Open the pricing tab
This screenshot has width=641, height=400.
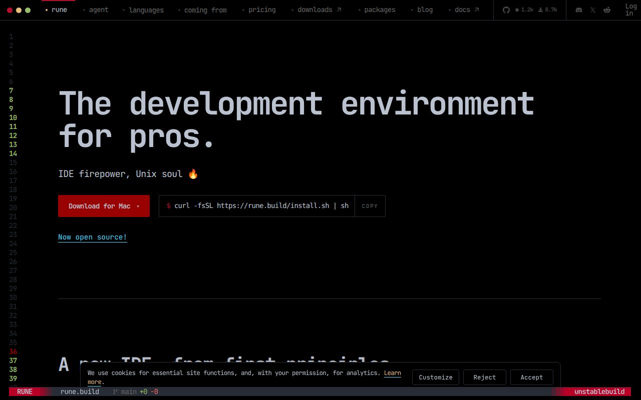click(259, 10)
